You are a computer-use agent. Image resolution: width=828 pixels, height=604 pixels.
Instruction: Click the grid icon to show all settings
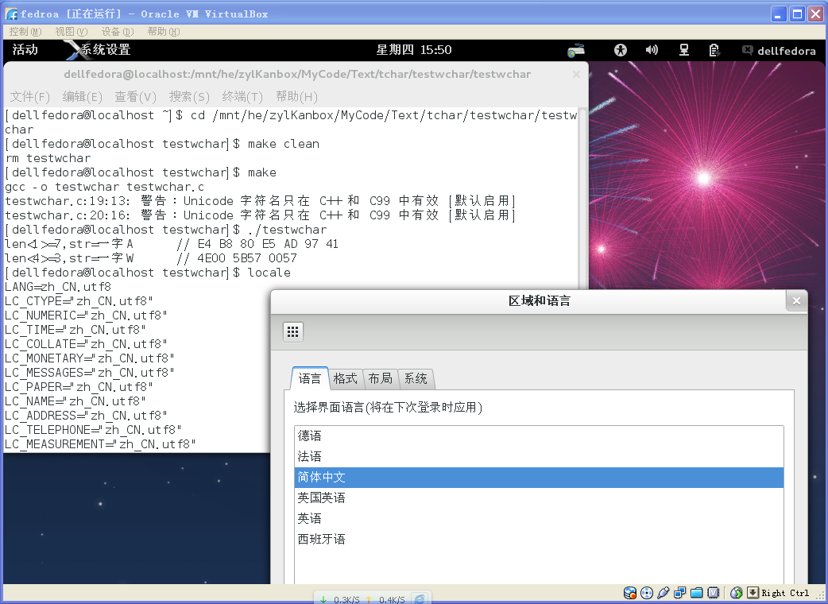(293, 331)
